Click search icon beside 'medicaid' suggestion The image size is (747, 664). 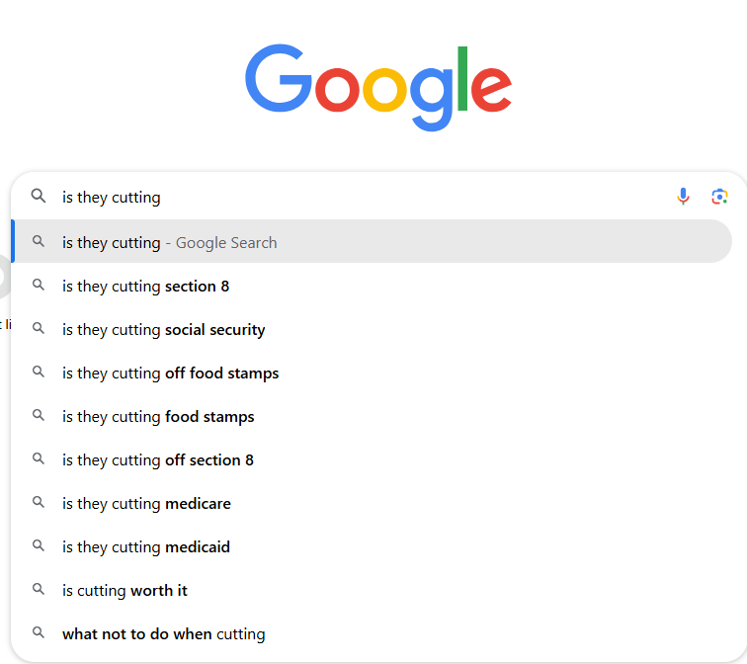coord(39,546)
